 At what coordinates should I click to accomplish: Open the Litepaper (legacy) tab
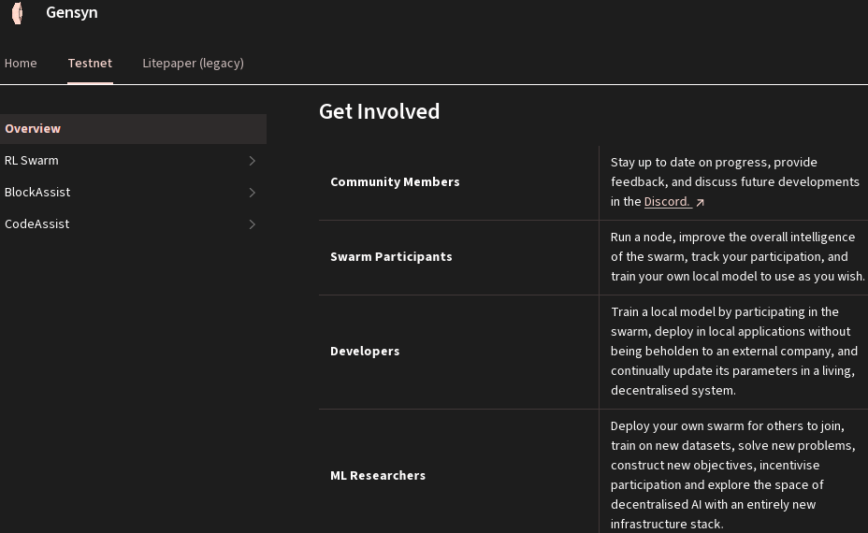pos(193,64)
